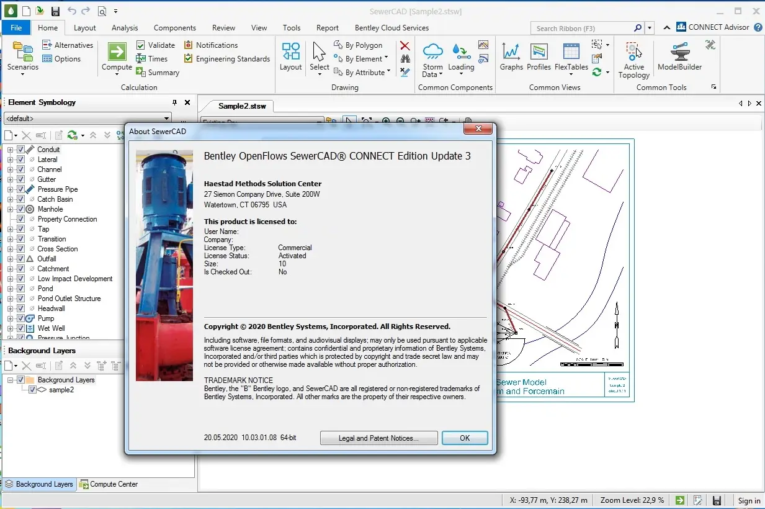Select the Layout drawing tool
The width and height of the screenshot is (765, 509).
290,57
